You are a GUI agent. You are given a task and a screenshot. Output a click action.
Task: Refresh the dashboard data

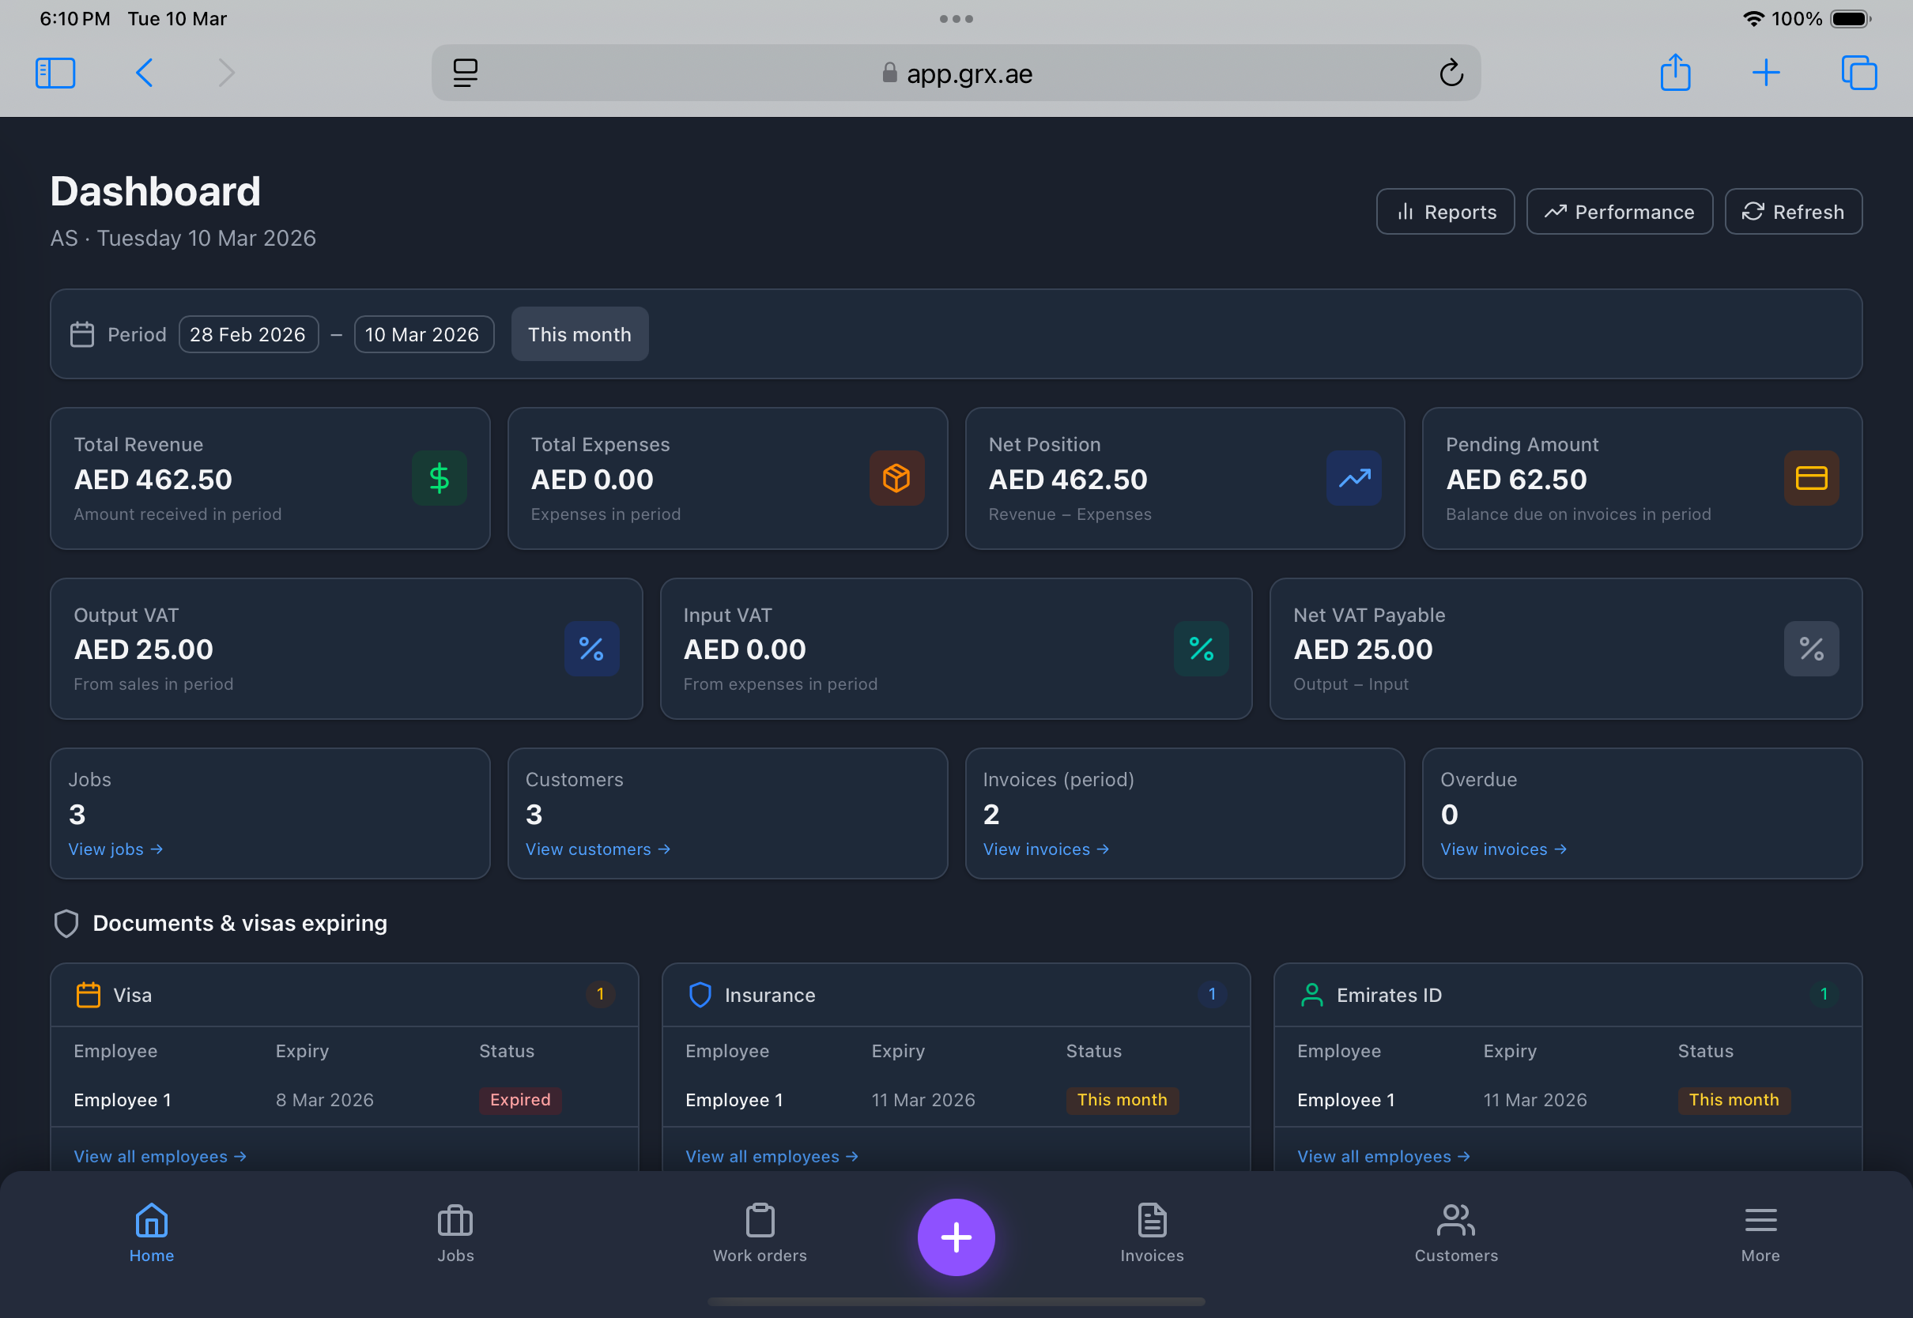pos(1792,212)
